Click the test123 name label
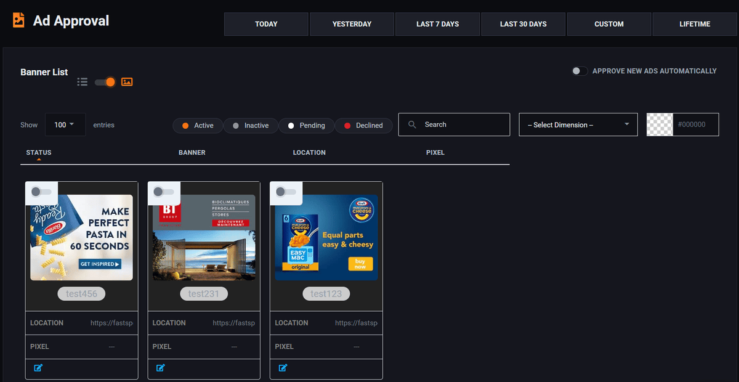 coord(326,294)
